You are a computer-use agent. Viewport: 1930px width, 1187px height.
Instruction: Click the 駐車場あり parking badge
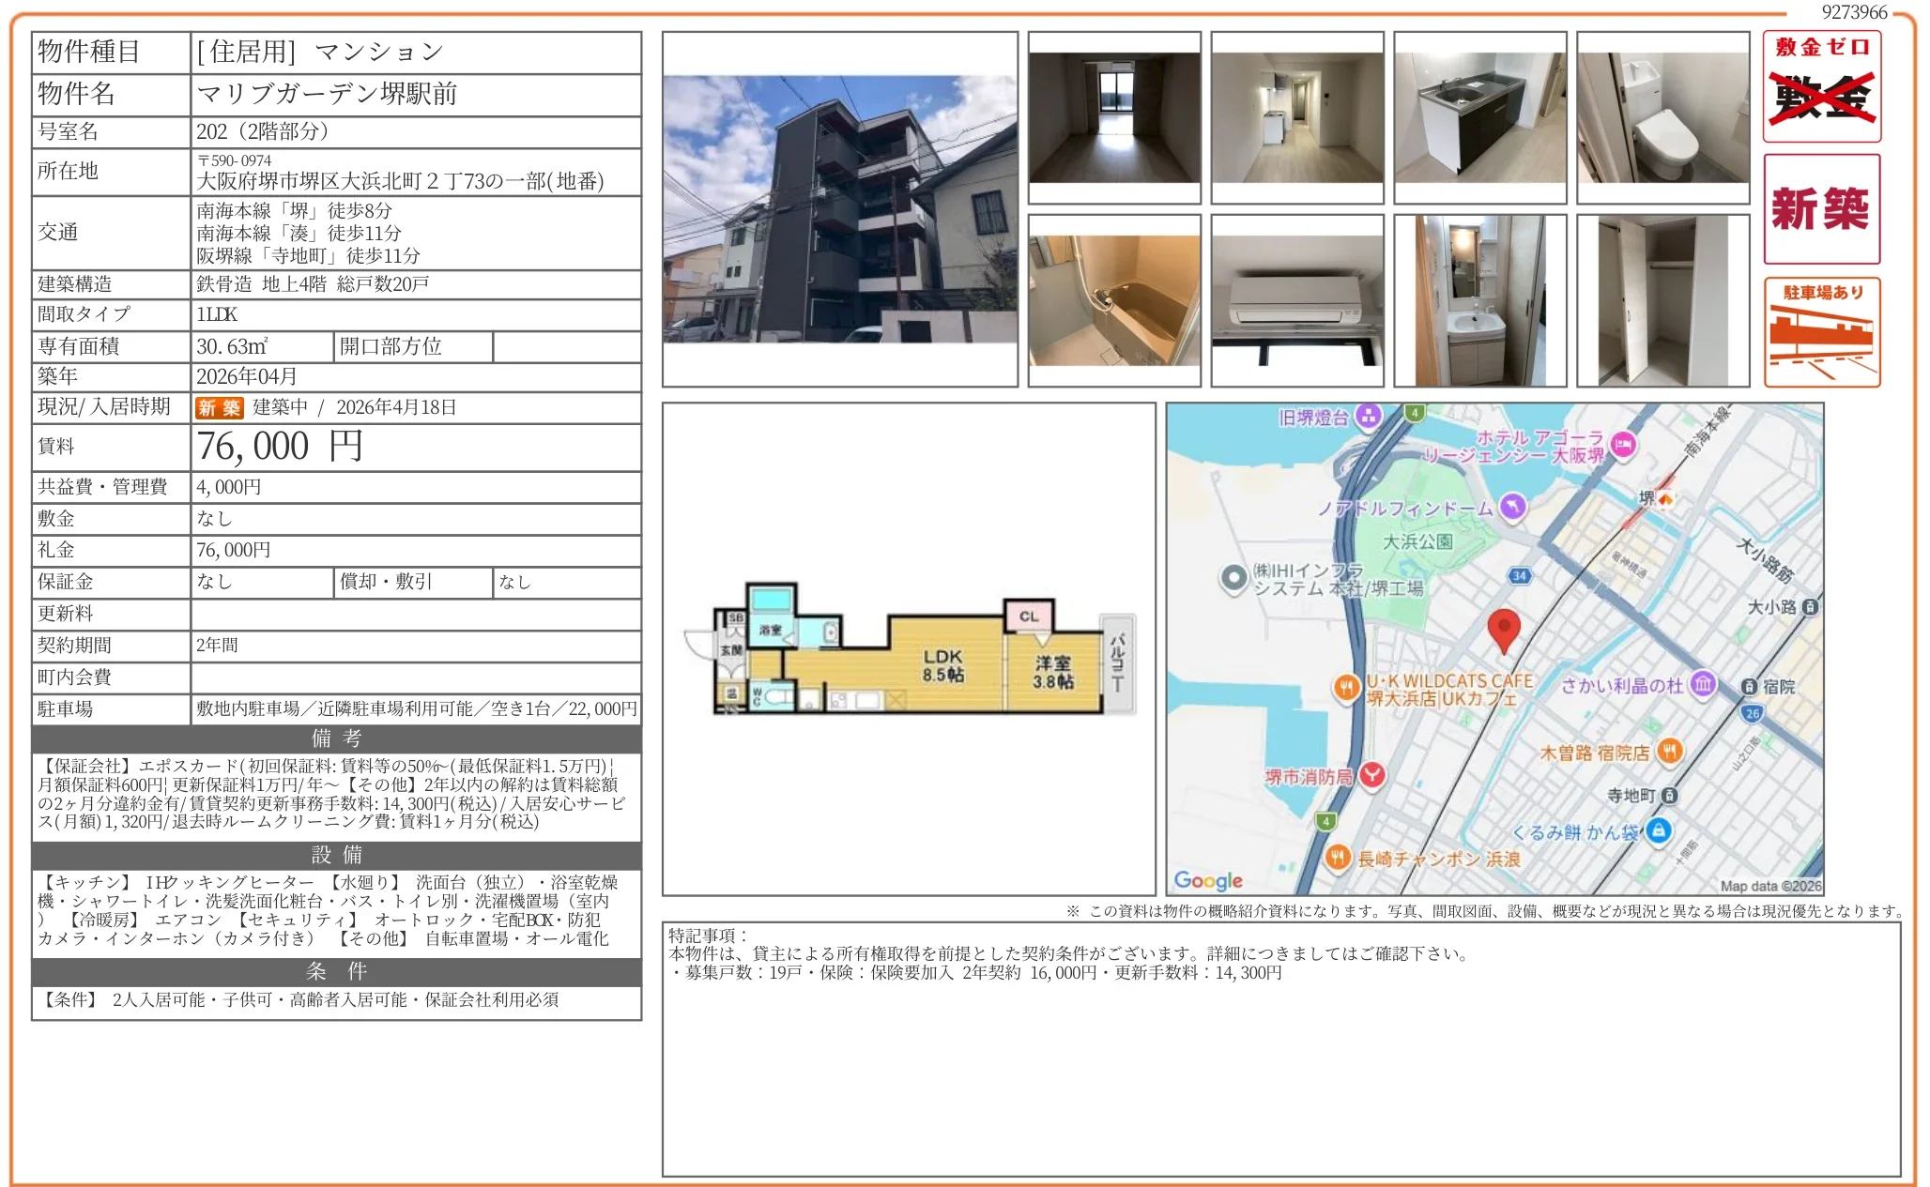tap(1820, 331)
